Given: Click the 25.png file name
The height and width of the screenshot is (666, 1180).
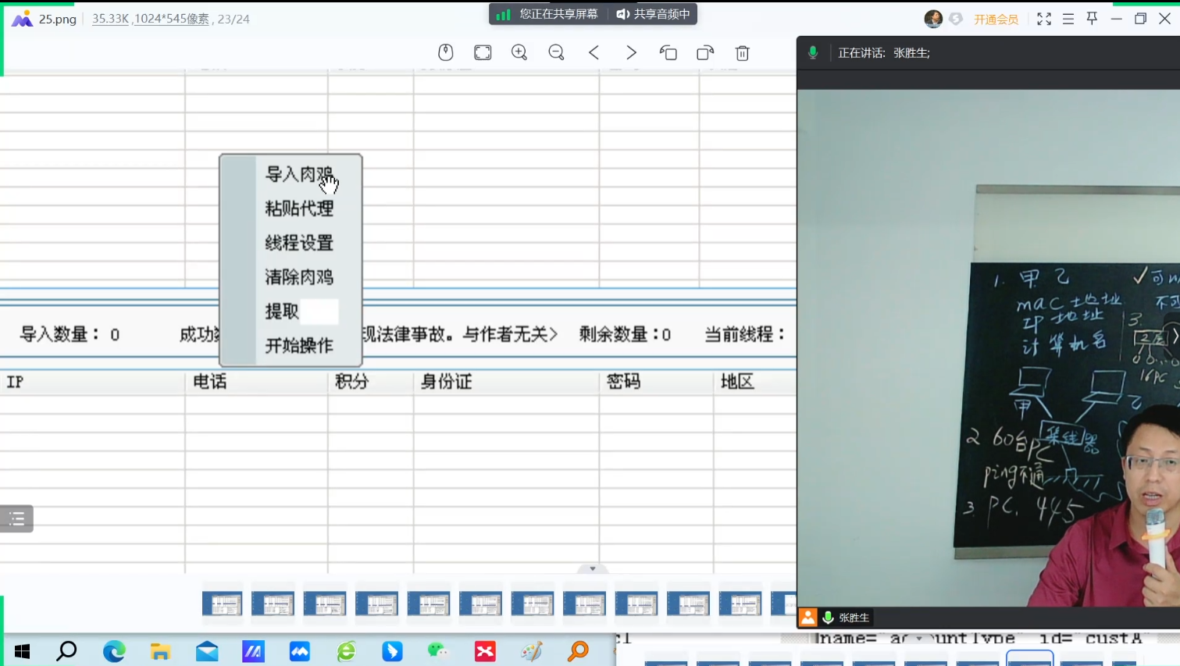Looking at the screenshot, I should pyautogui.click(x=58, y=19).
